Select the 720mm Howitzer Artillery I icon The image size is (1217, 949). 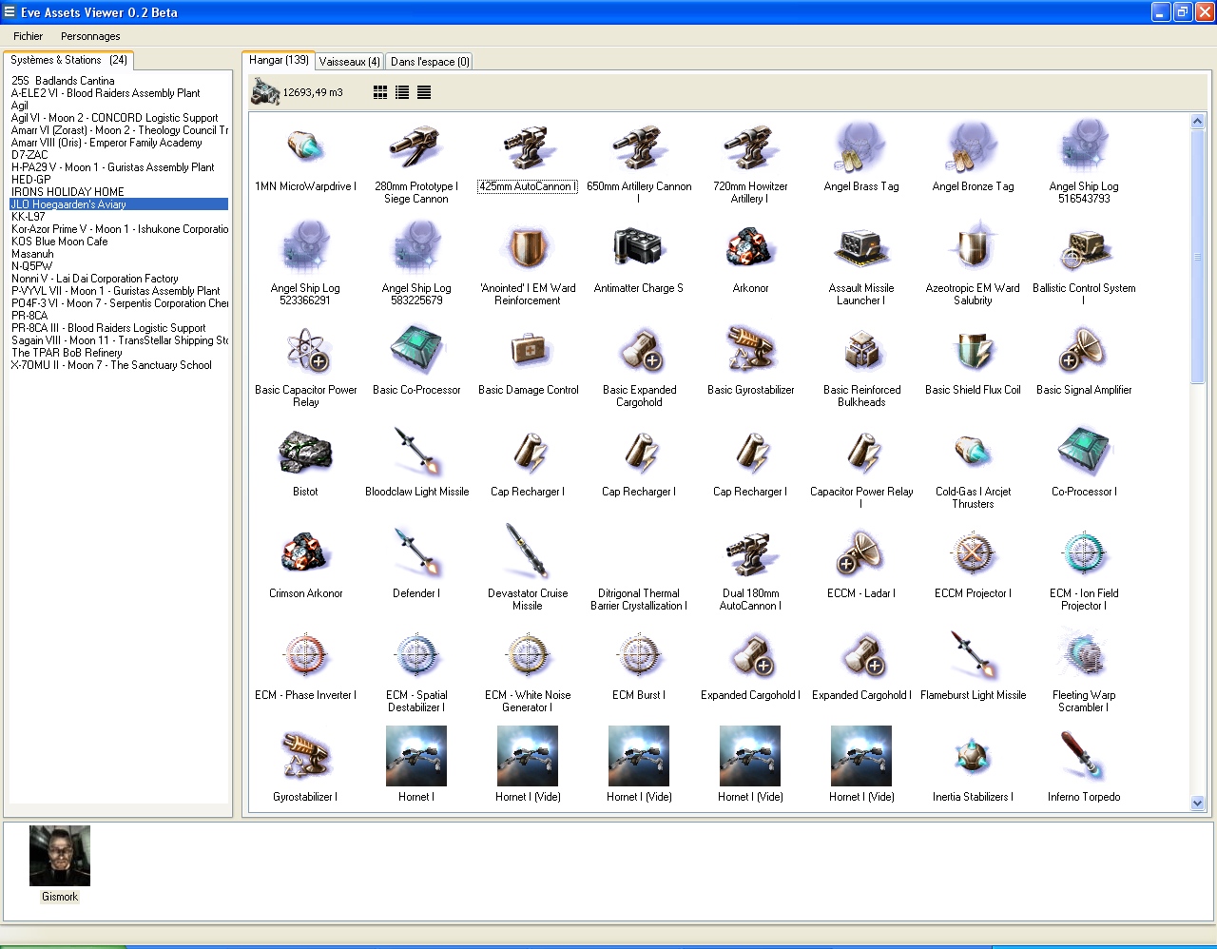click(750, 147)
